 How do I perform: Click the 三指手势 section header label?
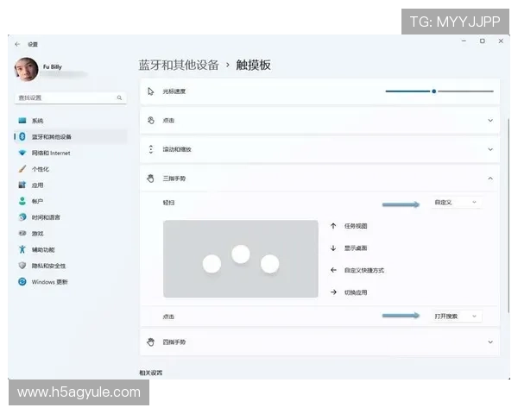(x=174, y=179)
